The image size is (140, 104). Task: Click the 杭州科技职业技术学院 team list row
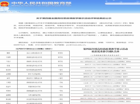click(x=105, y=67)
